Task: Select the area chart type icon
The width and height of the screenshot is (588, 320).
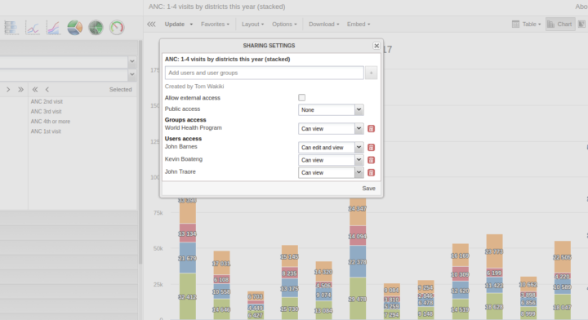Action: 54,28
